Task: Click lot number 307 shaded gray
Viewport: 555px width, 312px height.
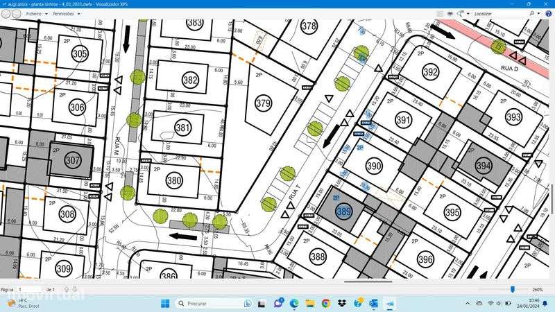Action: [73, 160]
